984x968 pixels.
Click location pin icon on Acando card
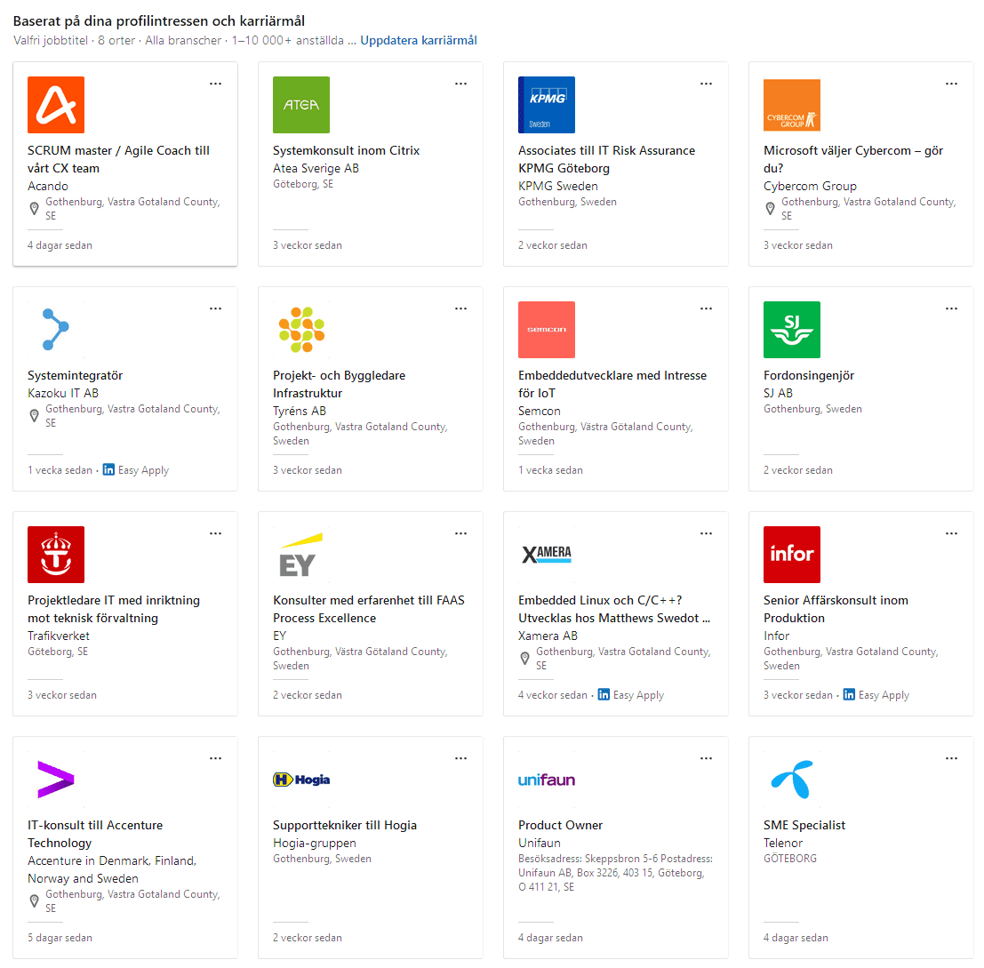pyautogui.click(x=35, y=209)
